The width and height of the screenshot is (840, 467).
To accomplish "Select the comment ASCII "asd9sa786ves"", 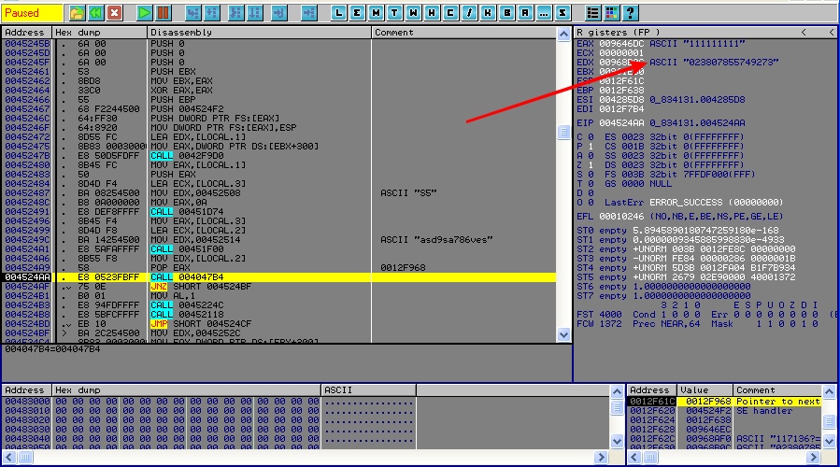I will (436, 239).
